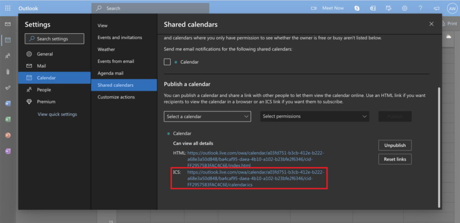Open the help question mark icon
This screenshot has height=223, width=460.
[x=420, y=8]
